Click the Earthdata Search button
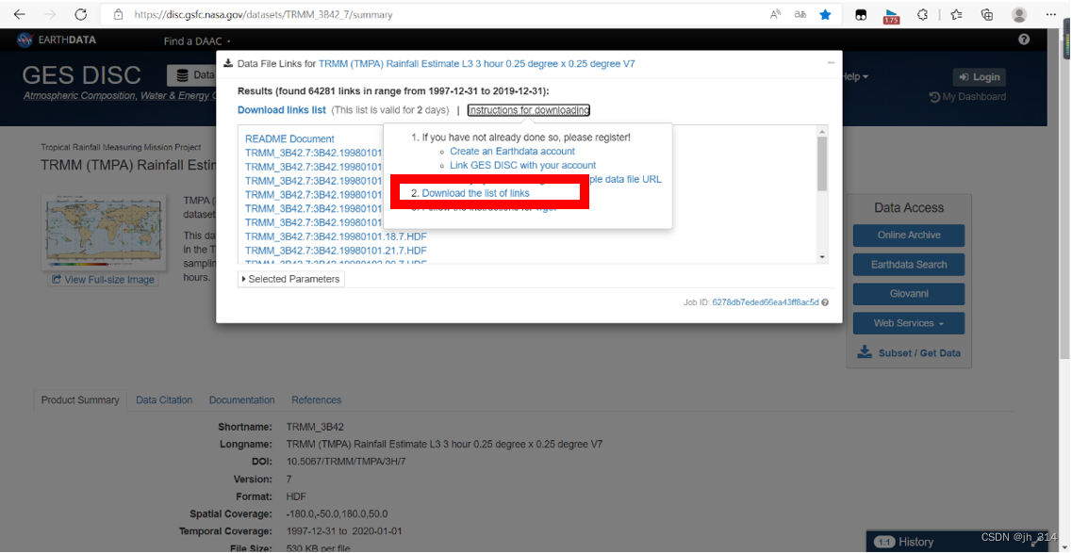 coord(909,264)
